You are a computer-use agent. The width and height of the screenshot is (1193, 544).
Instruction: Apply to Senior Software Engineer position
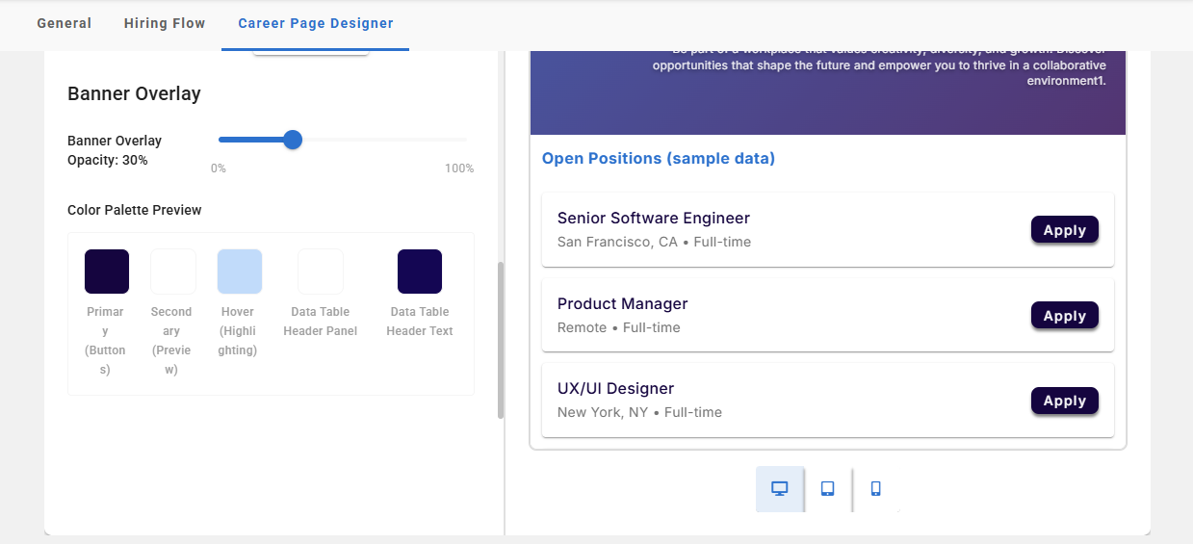pos(1064,230)
